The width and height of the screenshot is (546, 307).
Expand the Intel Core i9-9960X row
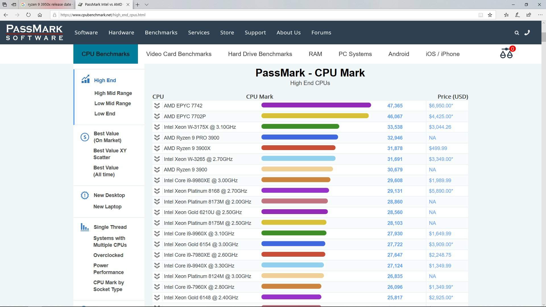pyautogui.click(x=157, y=234)
